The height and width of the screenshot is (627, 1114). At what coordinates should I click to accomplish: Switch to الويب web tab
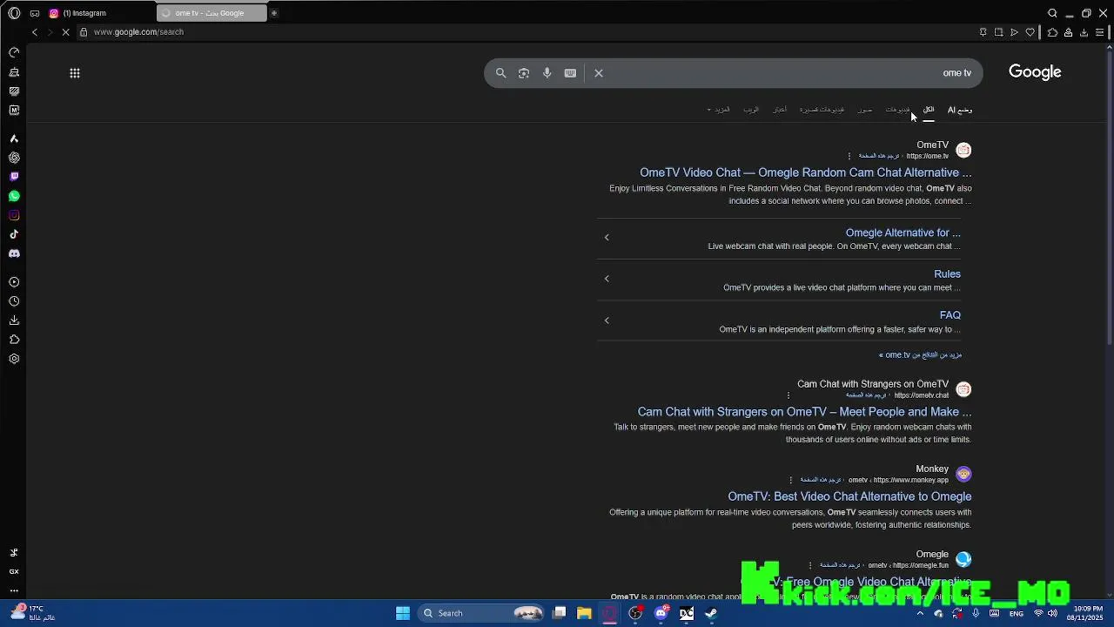(751, 110)
